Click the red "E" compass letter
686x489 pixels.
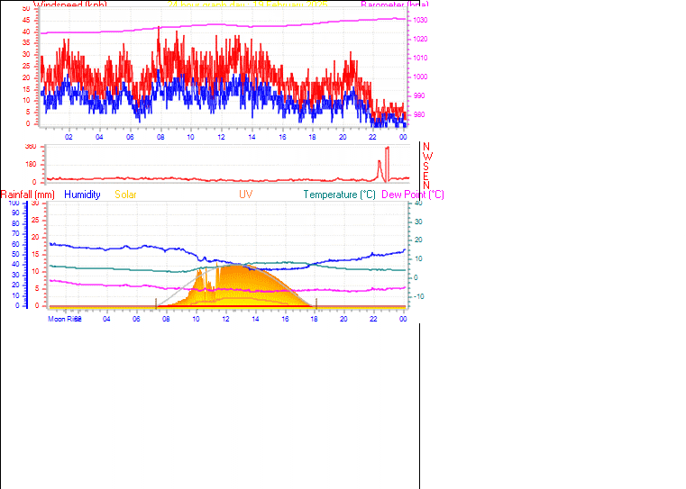coord(426,176)
